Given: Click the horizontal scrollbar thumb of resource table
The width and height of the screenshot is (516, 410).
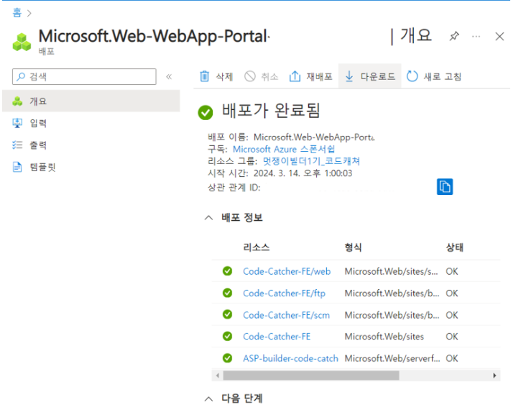Looking at the screenshot, I should click(311, 375).
